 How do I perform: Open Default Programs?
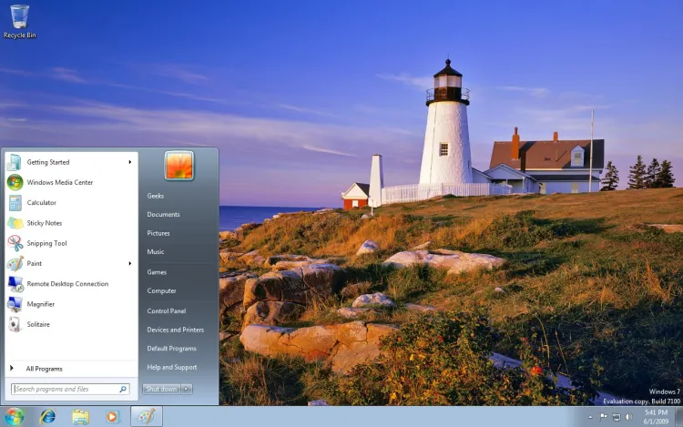click(x=171, y=348)
